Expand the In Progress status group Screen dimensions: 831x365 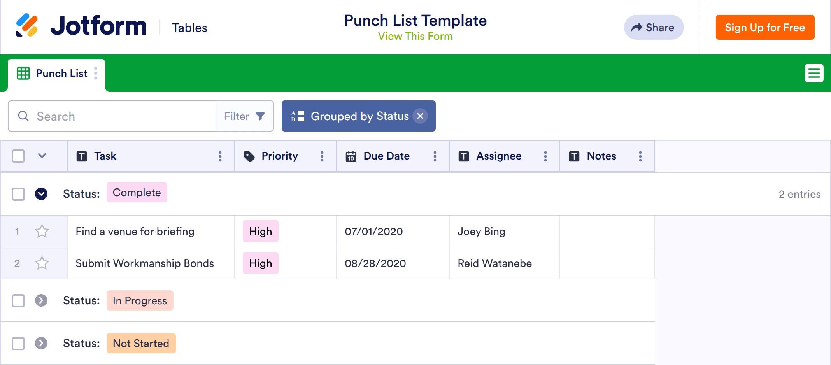(41, 300)
